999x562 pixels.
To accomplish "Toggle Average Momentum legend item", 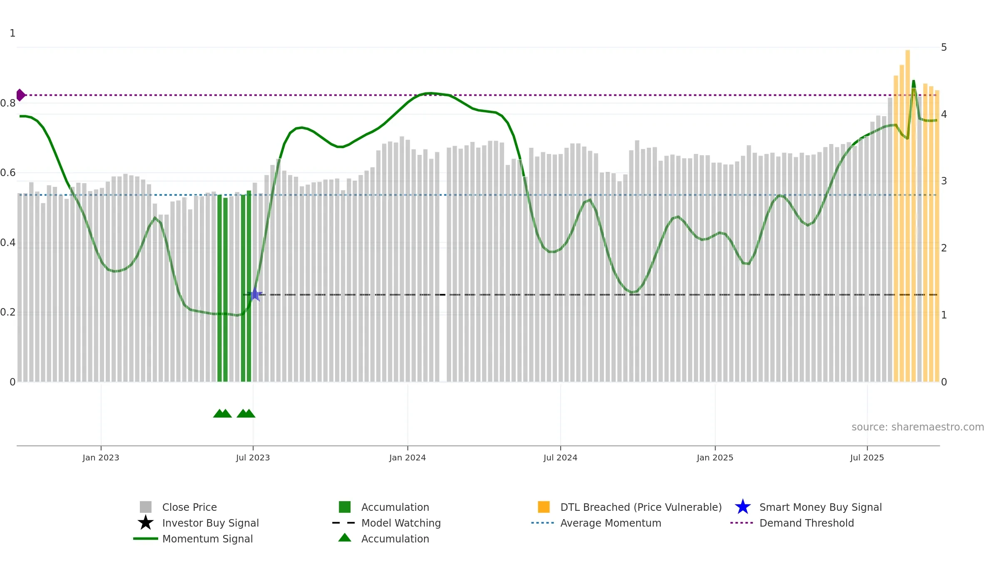I will coord(611,523).
